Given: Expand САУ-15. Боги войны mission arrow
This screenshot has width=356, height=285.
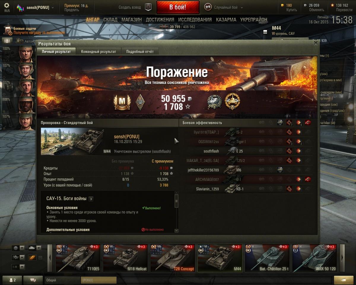Looking at the screenshot, I should point(91,199).
